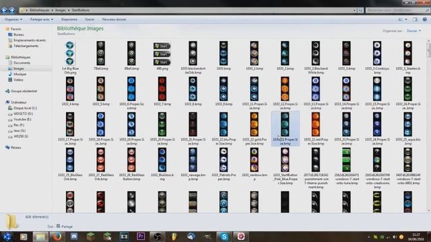Open the Organiser par Dossier dropdown

coord(413,31)
